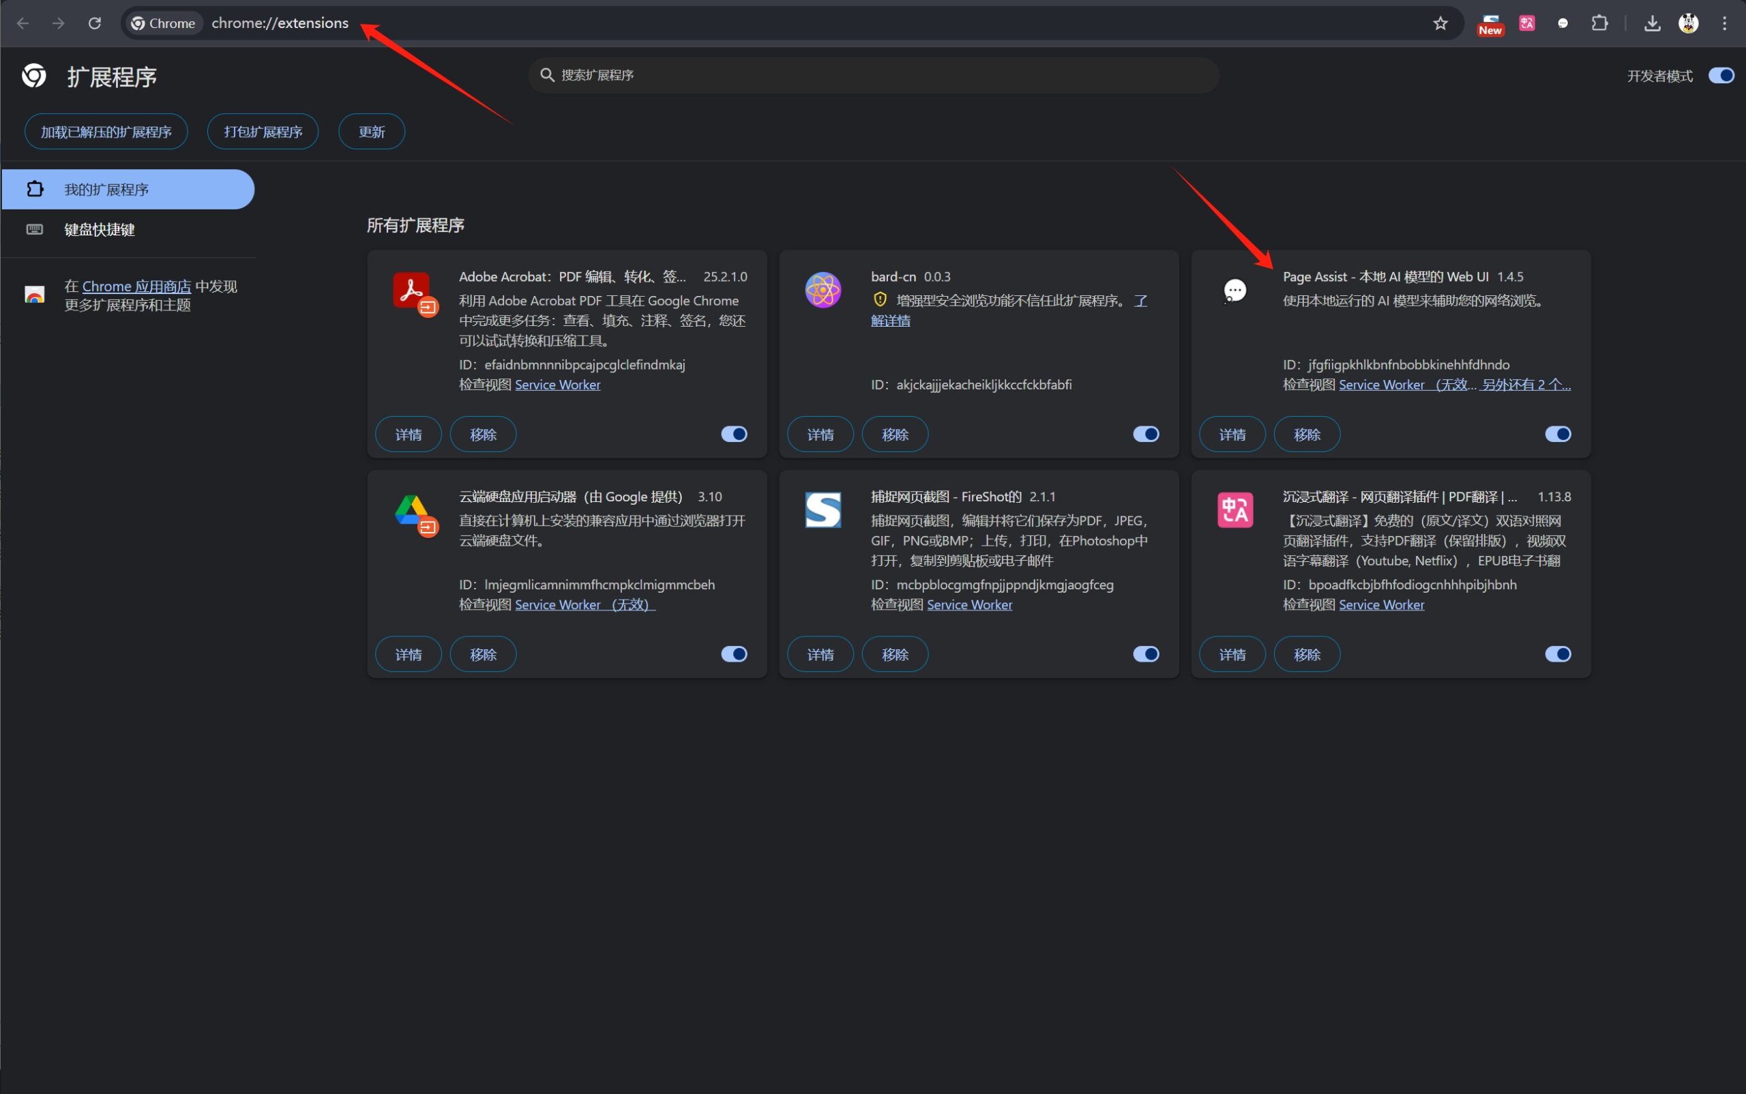Click the shield warning icon on bard-cn

[x=880, y=299]
